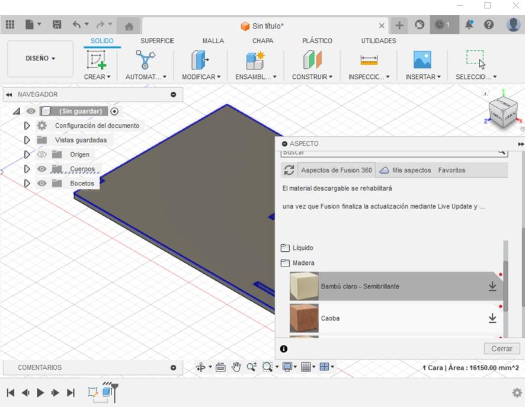Click the Press Pull modify icon

(200, 60)
